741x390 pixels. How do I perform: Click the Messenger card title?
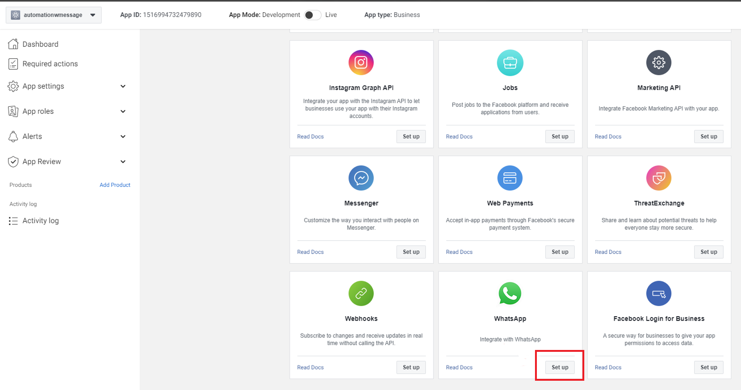(361, 203)
